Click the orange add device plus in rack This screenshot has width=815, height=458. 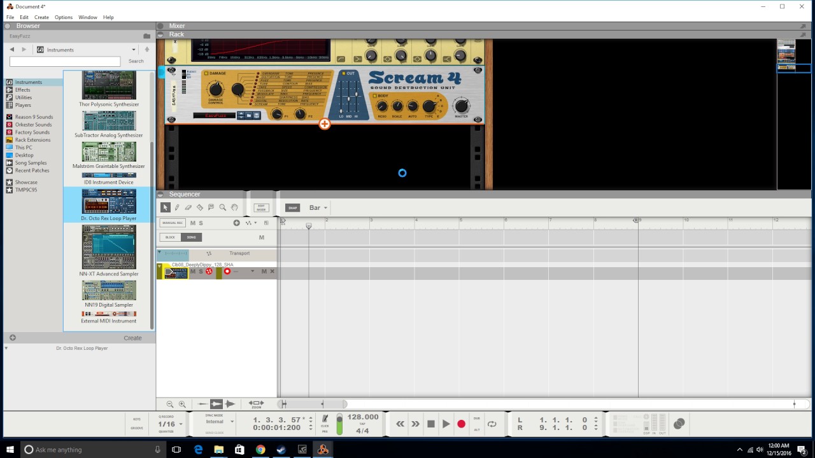(x=325, y=124)
